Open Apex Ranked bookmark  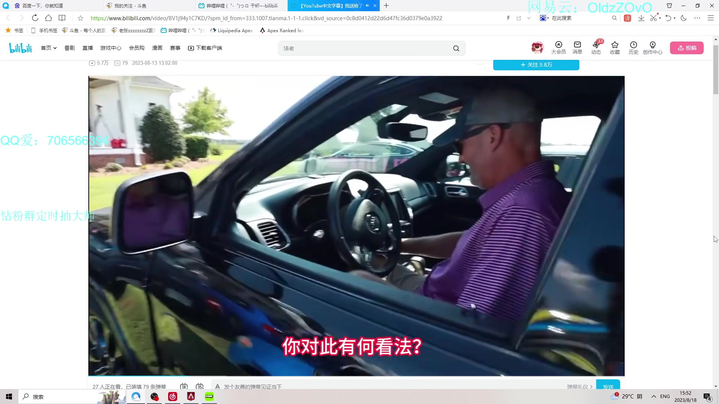tap(282, 30)
